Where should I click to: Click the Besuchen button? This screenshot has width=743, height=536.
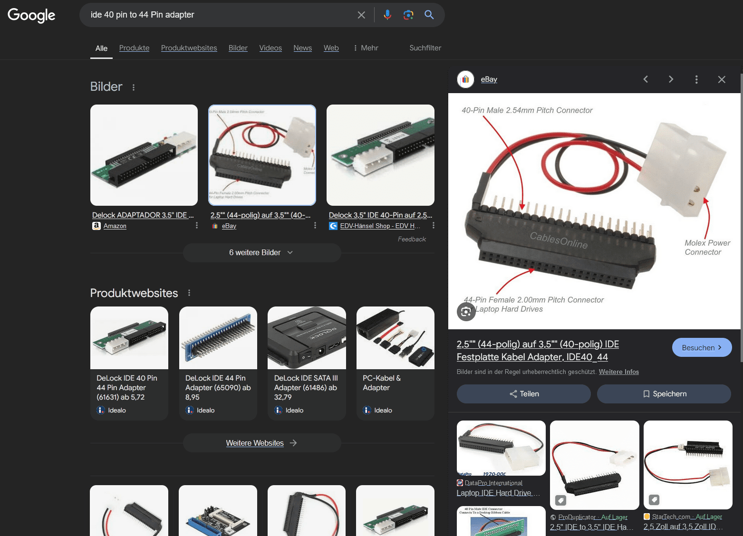tap(702, 347)
